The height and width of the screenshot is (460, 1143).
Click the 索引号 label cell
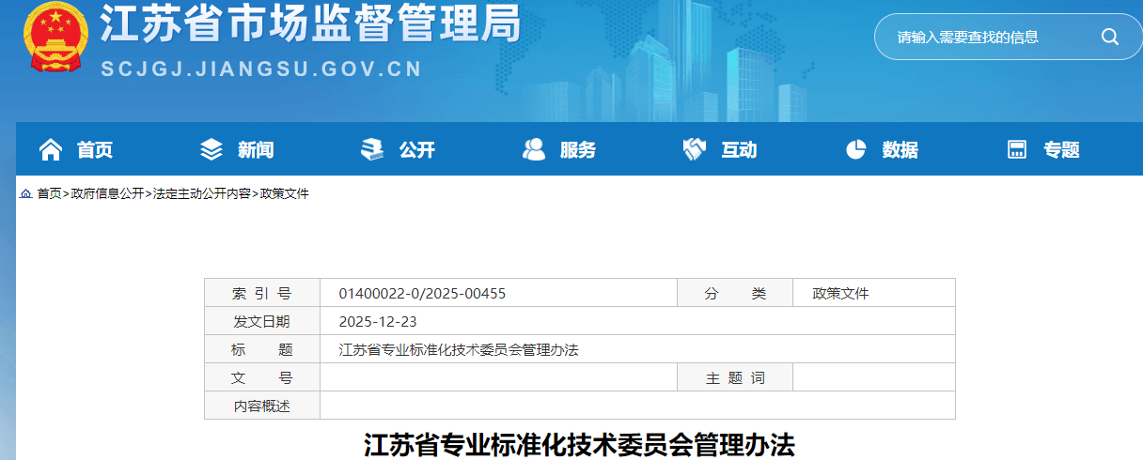tap(262, 293)
